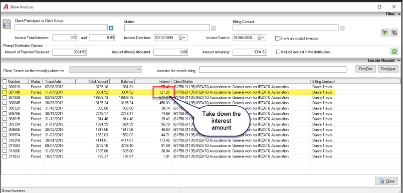Sort by Client/Matter column header
This screenshot has height=193, width=403.
[241, 82]
